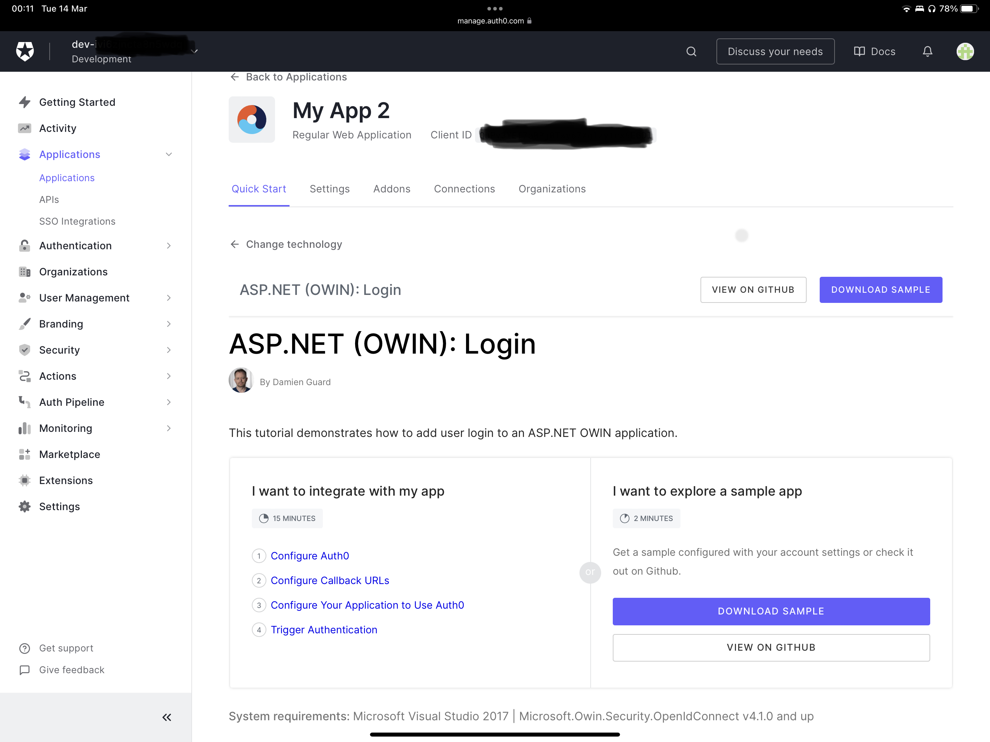
Task: Select the Branding paintbrush icon
Action: coord(25,324)
